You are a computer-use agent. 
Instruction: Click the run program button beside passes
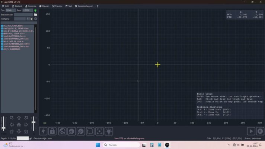(35, 19)
